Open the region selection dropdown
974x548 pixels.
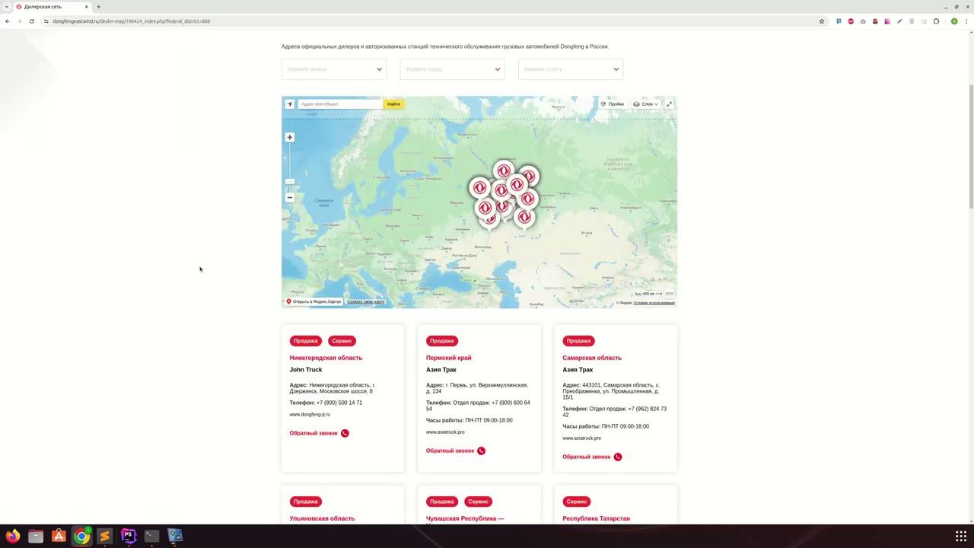333,69
